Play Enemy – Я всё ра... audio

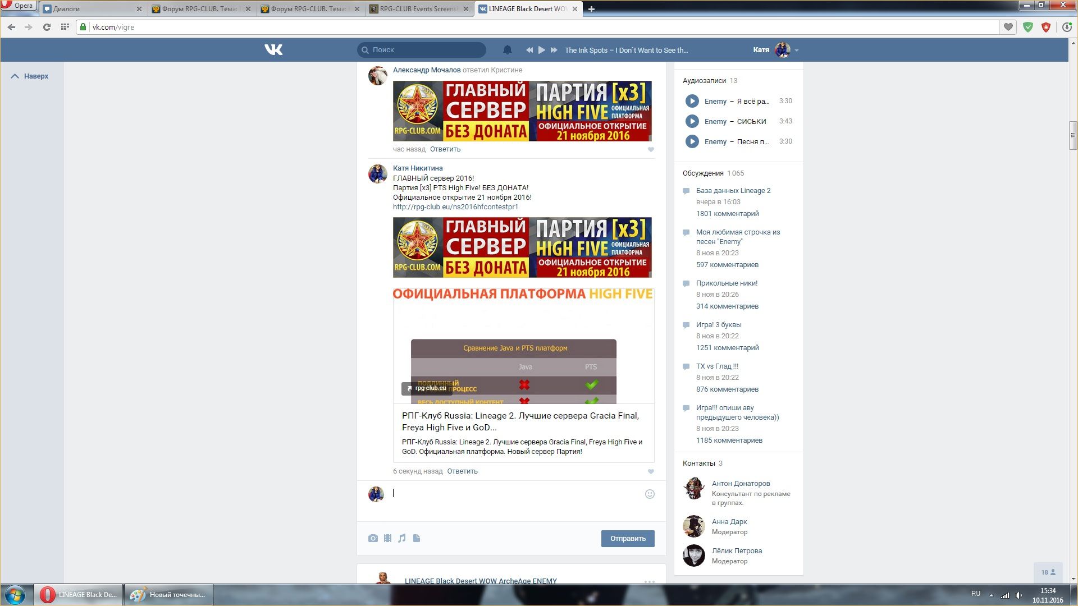click(x=692, y=101)
